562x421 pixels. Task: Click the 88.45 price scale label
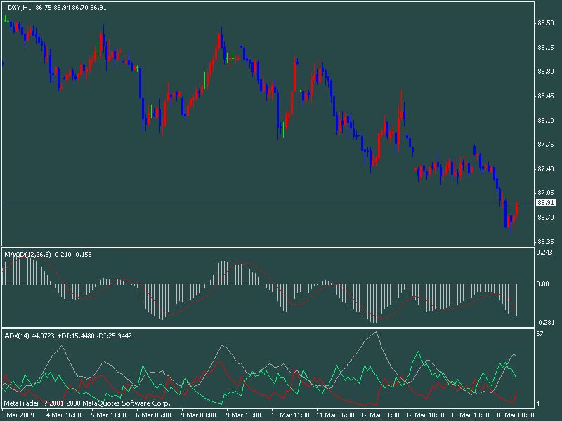(546, 96)
